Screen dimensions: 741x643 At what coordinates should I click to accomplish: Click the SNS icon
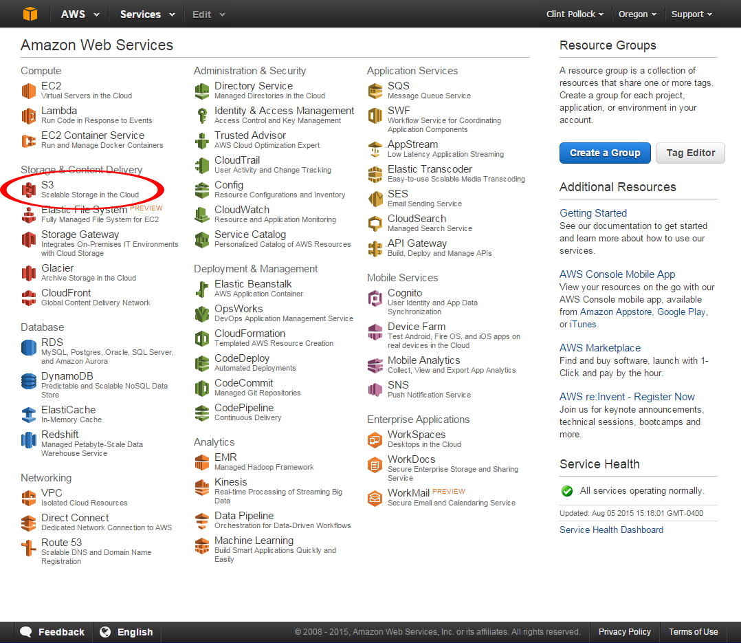pyautogui.click(x=375, y=390)
